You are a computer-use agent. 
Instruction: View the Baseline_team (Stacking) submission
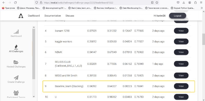[181, 86]
